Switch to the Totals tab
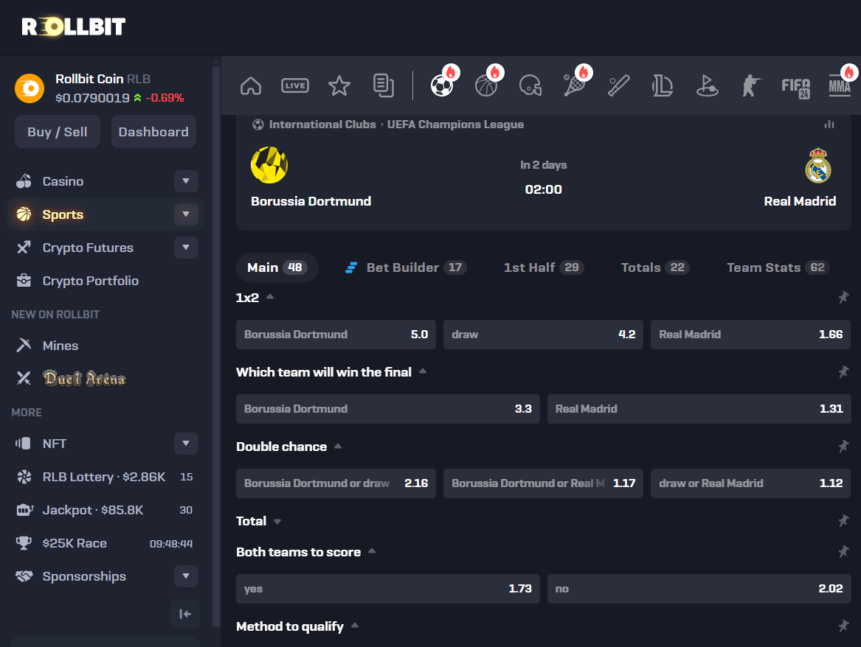The height and width of the screenshot is (647, 861). (654, 267)
